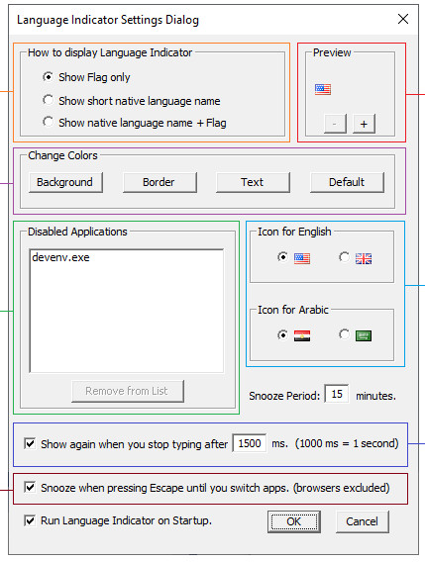Increase preview size with plus button
The image size is (425, 562).
pyautogui.click(x=364, y=124)
